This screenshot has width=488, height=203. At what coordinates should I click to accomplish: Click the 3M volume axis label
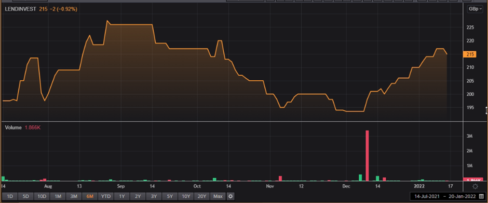pyautogui.click(x=470, y=136)
